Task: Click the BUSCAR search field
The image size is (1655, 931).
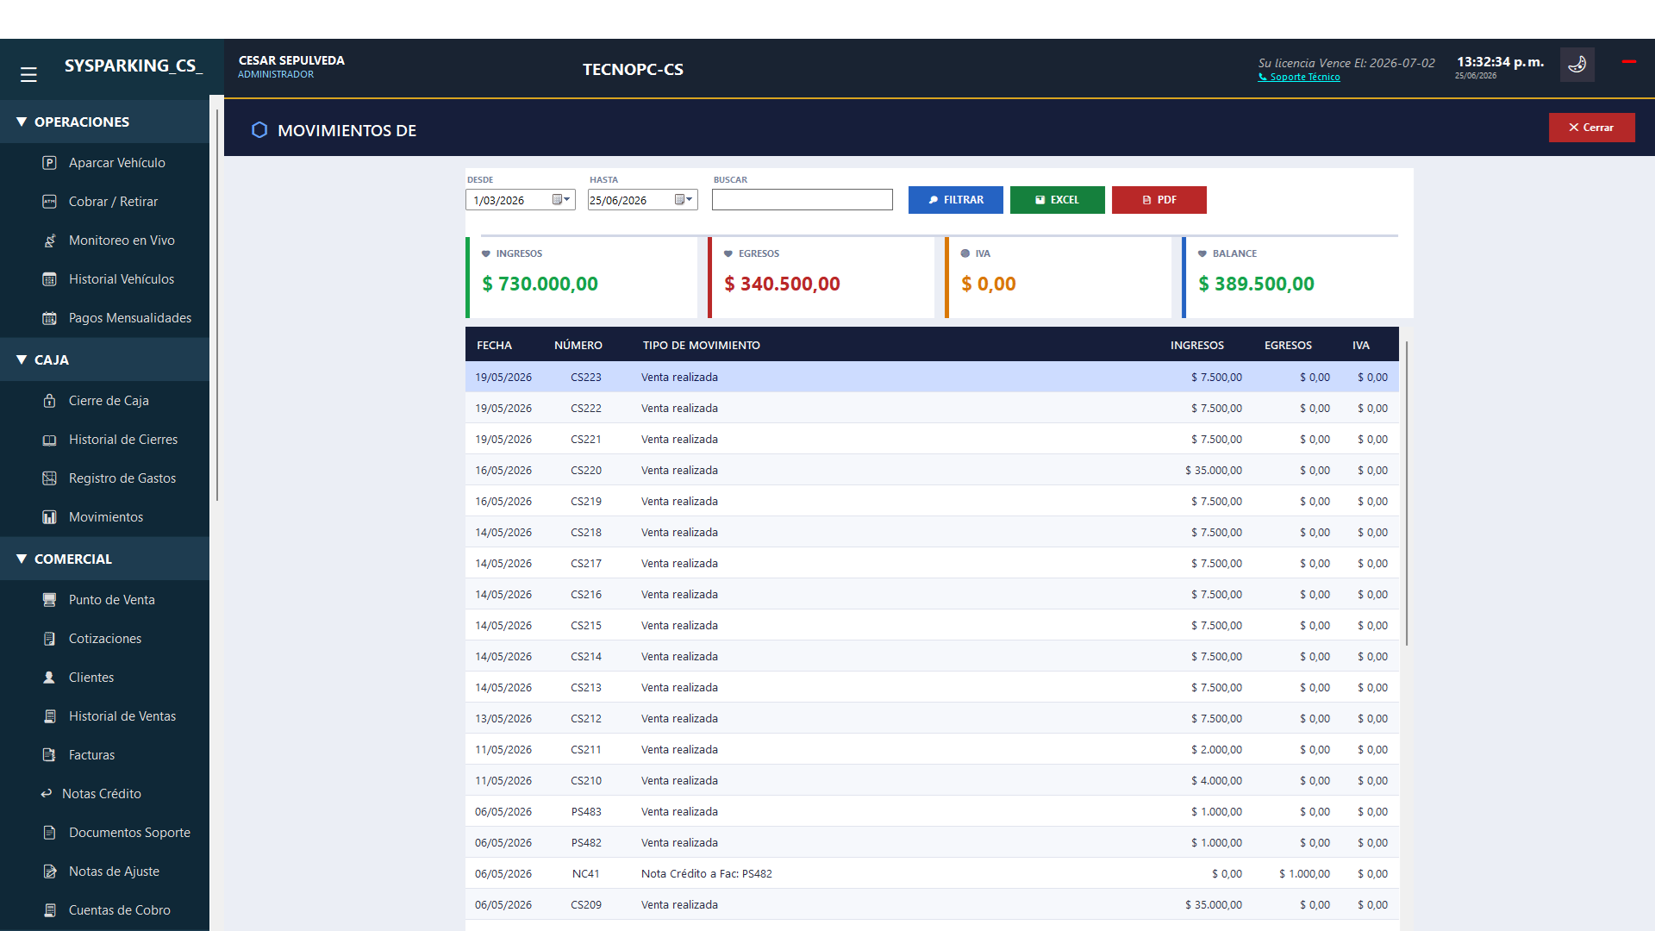Action: (803, 200)
